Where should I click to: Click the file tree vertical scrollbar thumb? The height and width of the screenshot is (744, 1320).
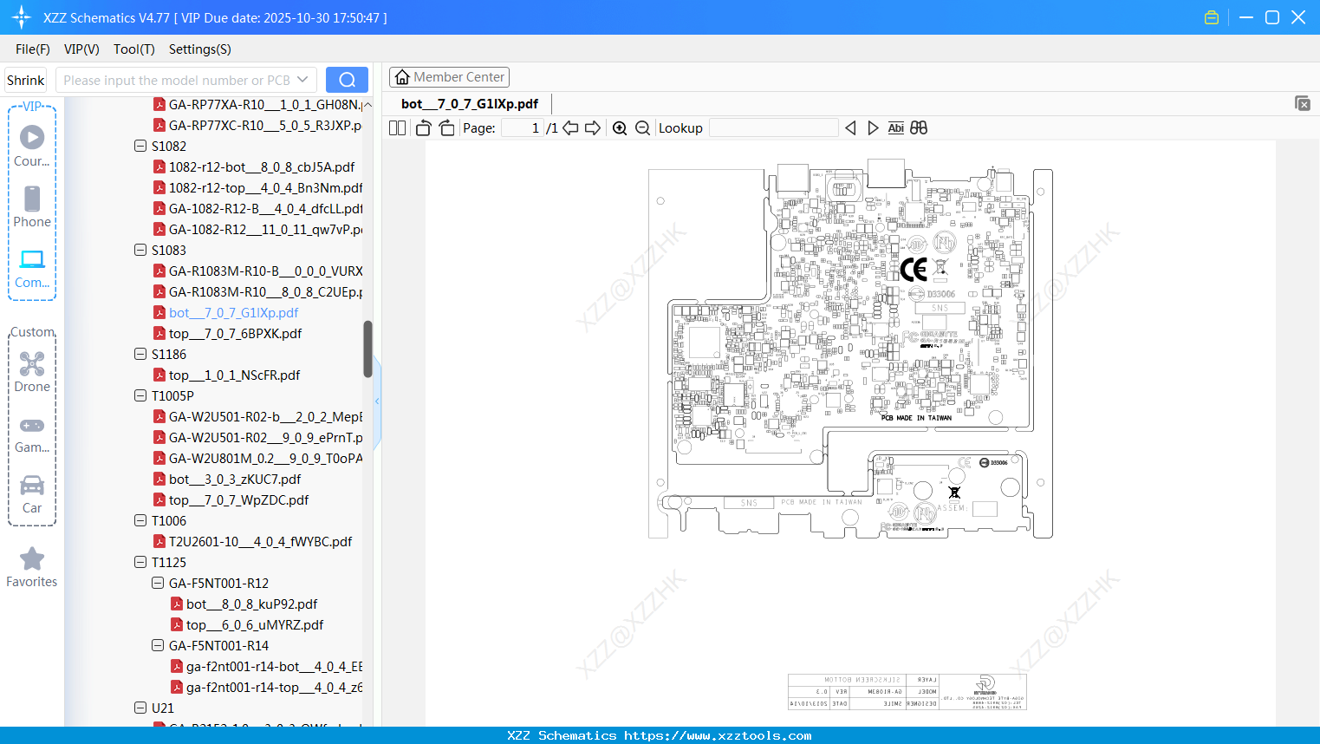[367, 349]
